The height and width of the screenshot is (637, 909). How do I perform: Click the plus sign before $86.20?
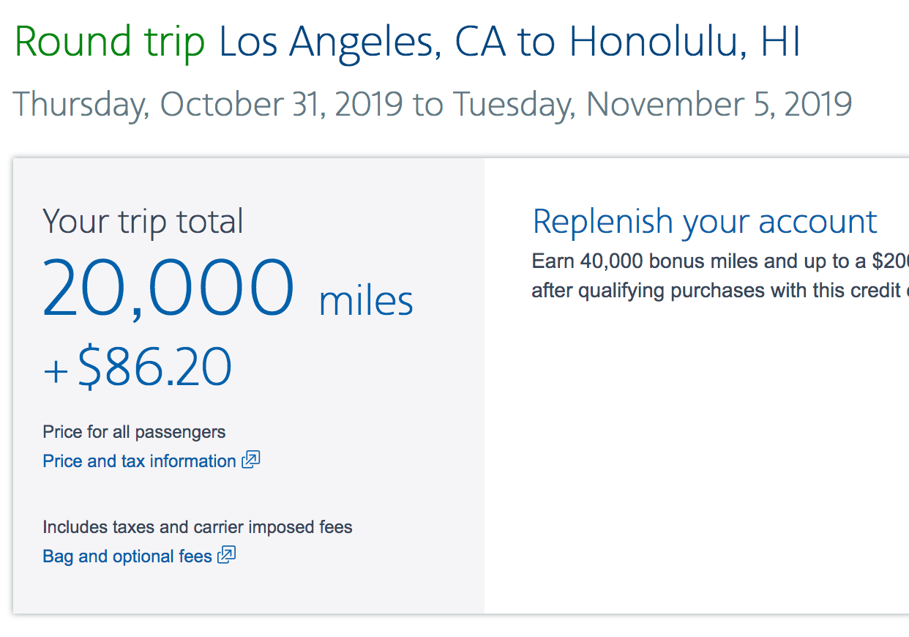56,371
